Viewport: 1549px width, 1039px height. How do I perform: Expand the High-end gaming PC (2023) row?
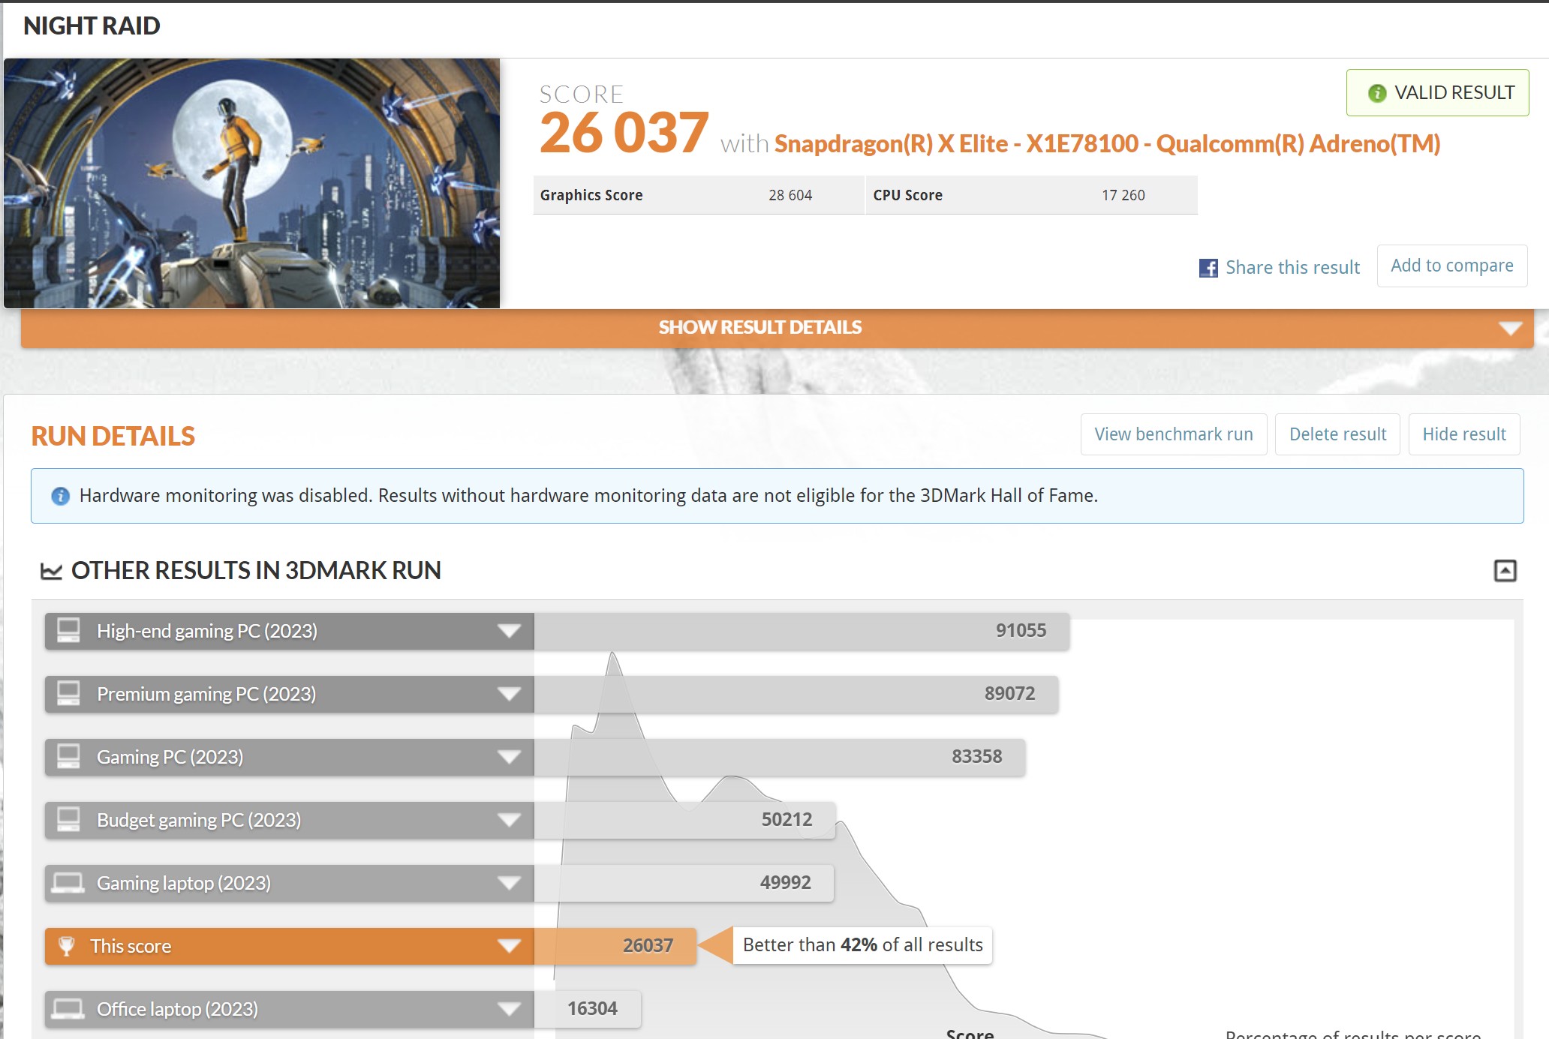coord(510,631)
